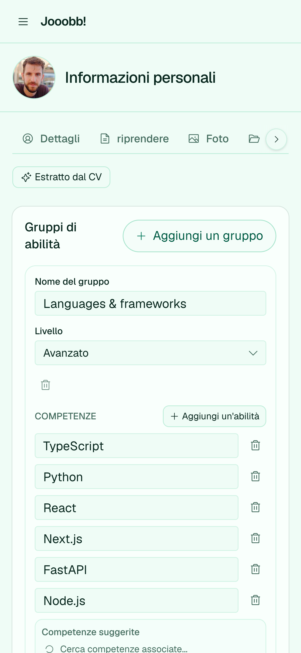Viewport: 301px width, 653px height.
Task: Open the Livello dropdown showing Avanzato
Action: tap(150, 353)
